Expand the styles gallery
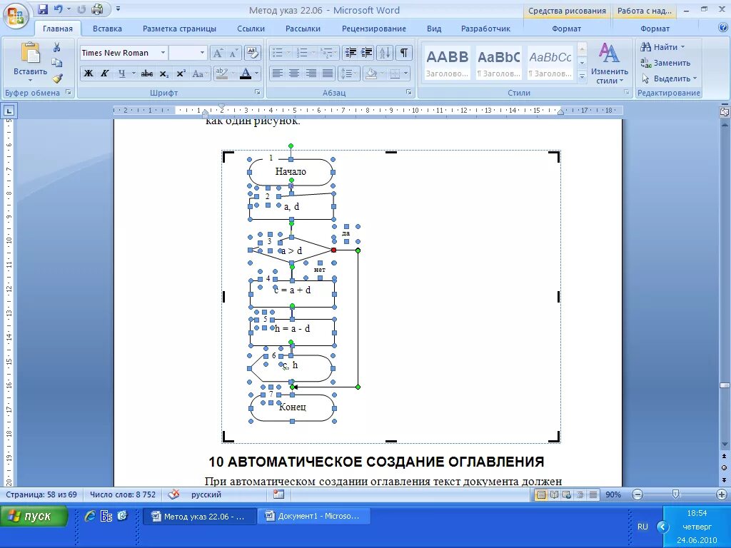The image size is (731, 548). click(582, 76)
